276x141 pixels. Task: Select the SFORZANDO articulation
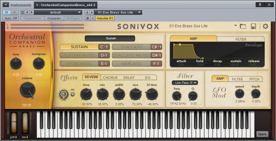[x=79, y=64]
